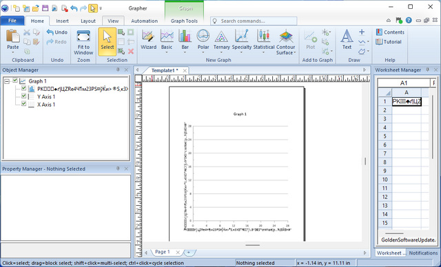The height and width of the screenshot is (267, 441).
Task: Click the column A header in worksheet
Action: pos(407,92)
